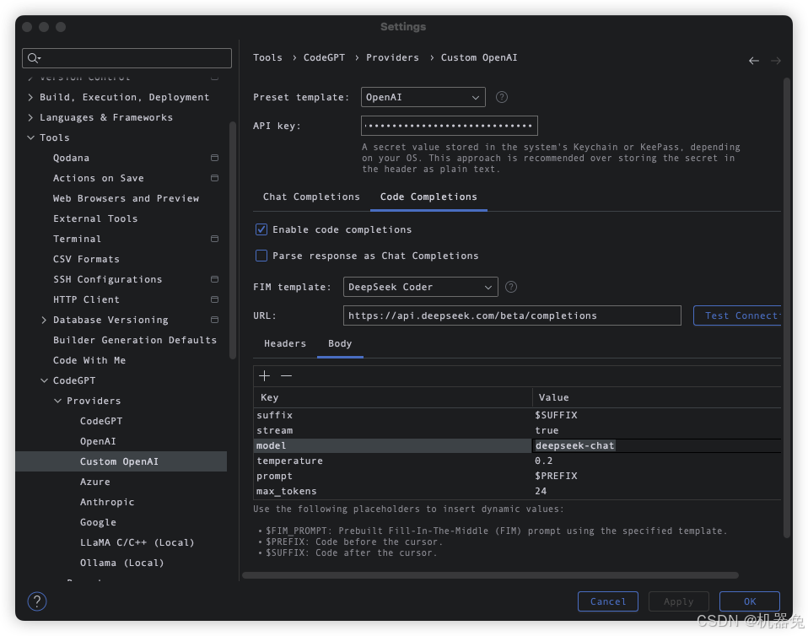The height and width of the screenshot is (636, 808).
Task: Expand Build, Execution, Deployment section
Action: coord(30,97)
